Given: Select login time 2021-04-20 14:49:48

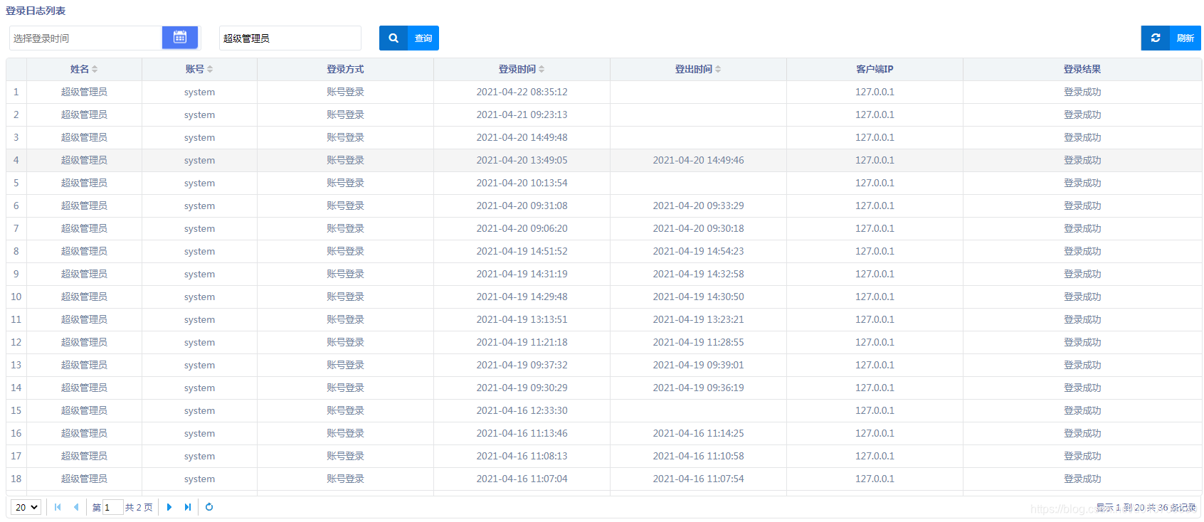Looking at the screenshot, I should (x=522, y=137).
